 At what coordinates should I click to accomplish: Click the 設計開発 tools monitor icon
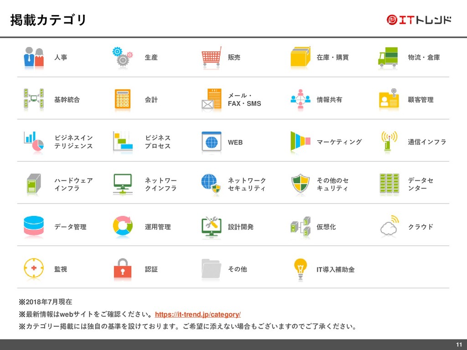212,226
